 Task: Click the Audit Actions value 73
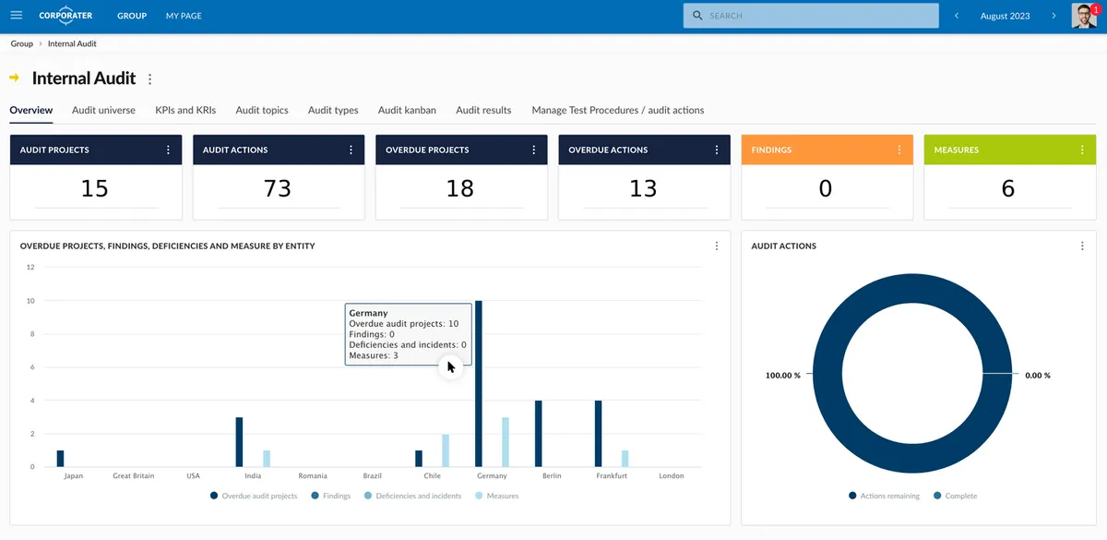click(277, 188)
